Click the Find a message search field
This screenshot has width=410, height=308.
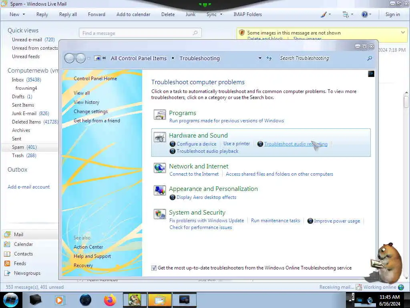pos(140,33)
